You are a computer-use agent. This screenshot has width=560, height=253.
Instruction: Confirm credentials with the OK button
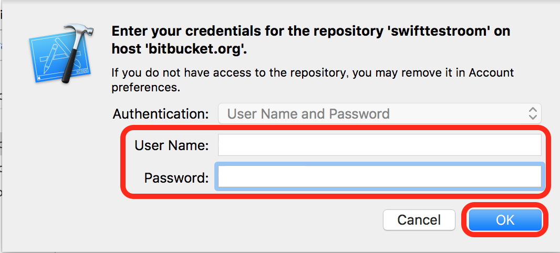coord(505,220)
